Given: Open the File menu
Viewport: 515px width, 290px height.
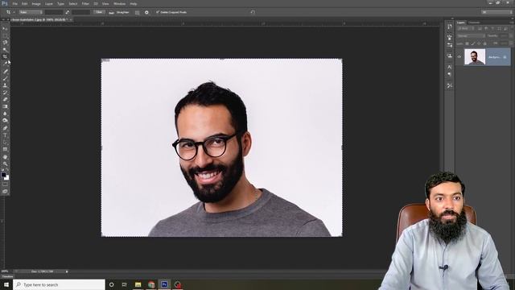Looking at the screenshot, I should point(14,3).
